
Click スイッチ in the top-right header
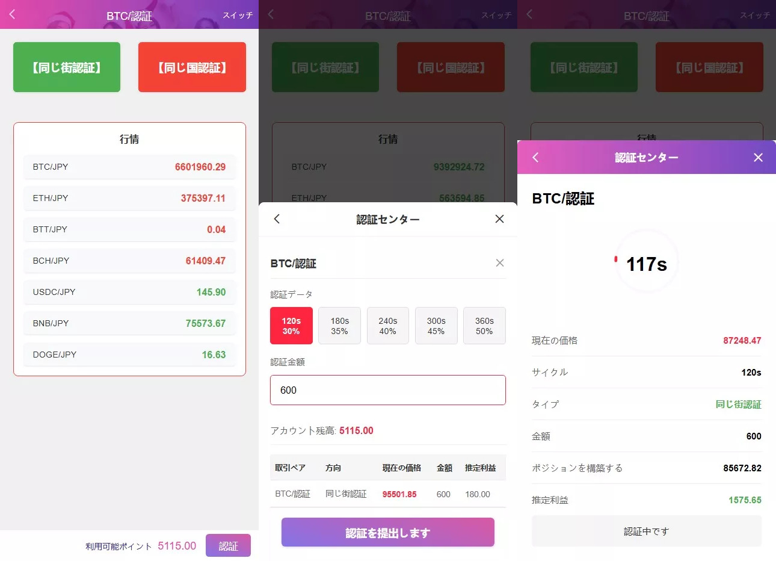pos(237,15)
